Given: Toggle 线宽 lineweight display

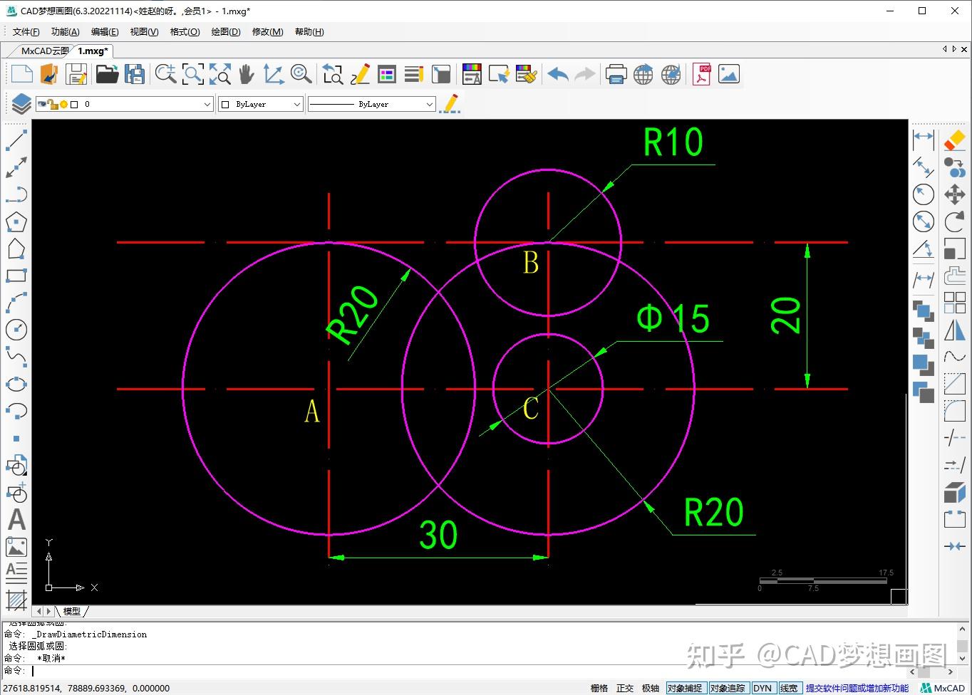Looking at the screenshot, I should click(789, 688).
